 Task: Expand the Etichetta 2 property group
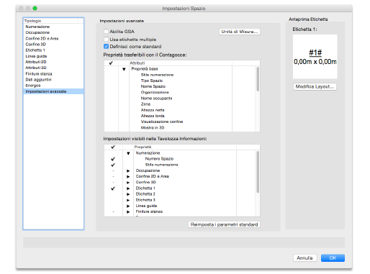[x=128, y=194]
